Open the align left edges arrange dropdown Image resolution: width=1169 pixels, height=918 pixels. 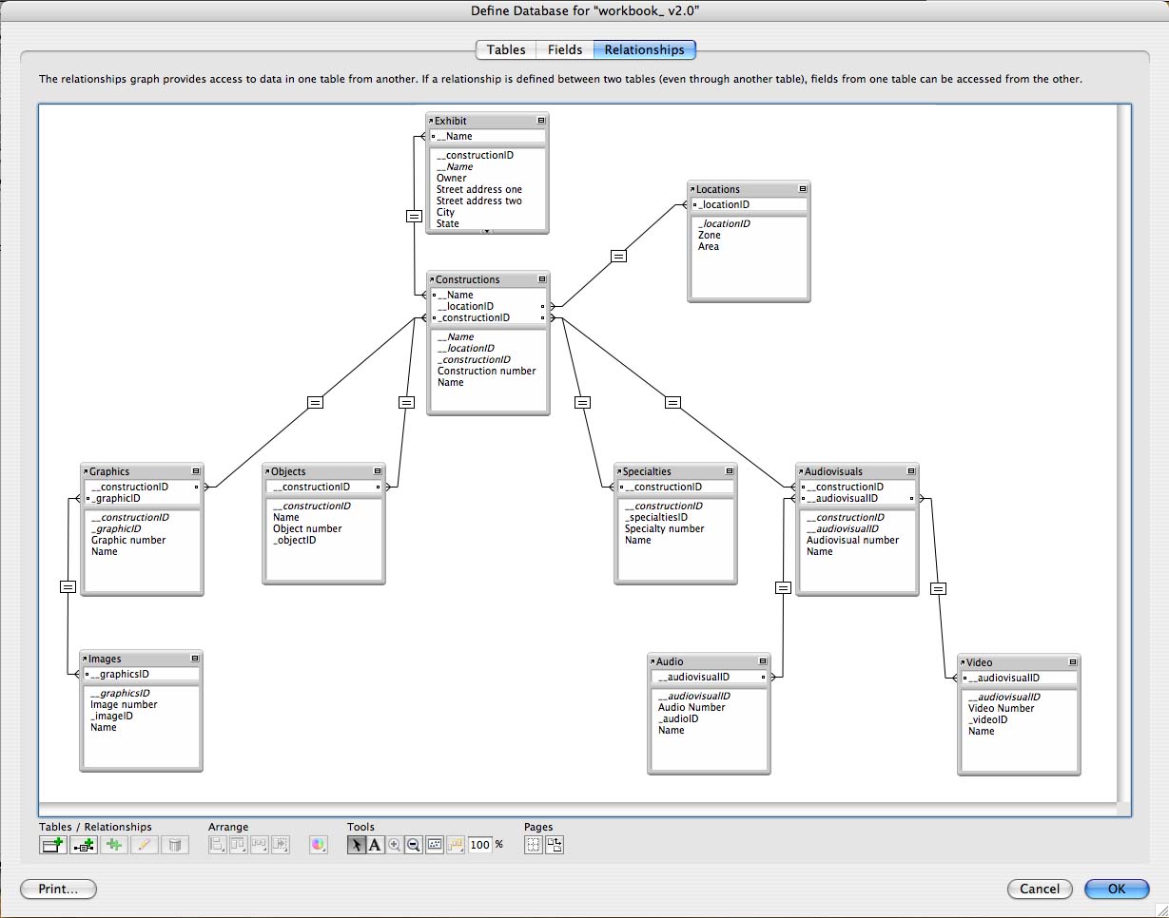pos(218,845)
